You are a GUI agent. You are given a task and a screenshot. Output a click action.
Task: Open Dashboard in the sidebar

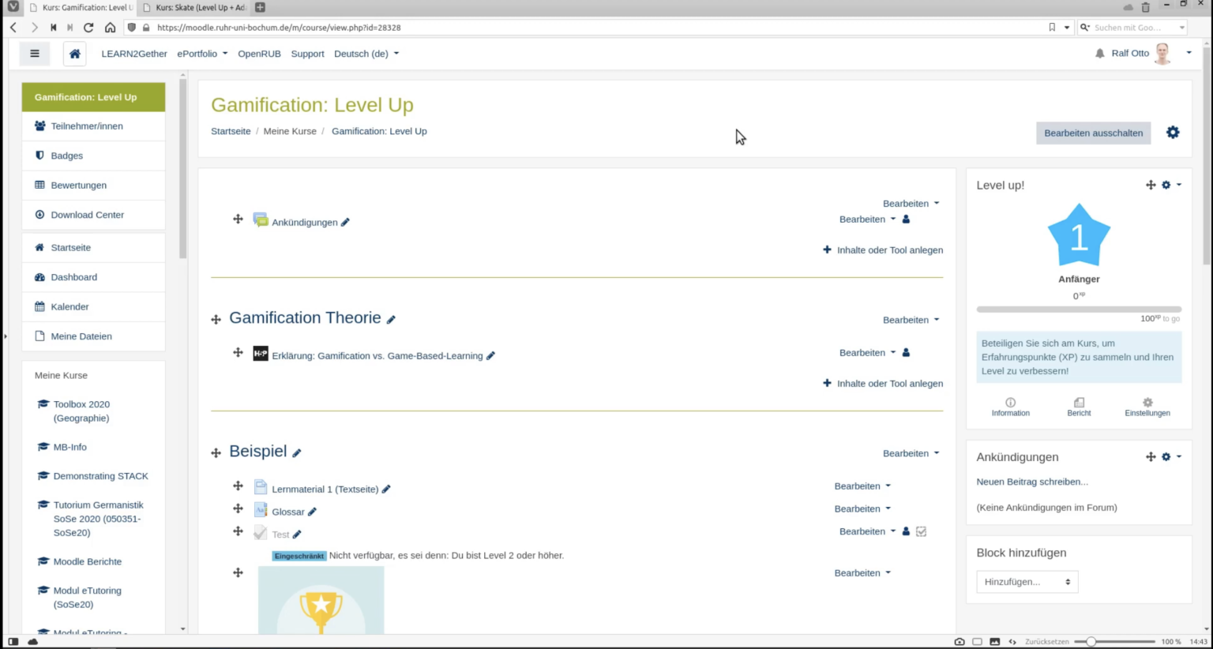pyautogui.click(x=93, y=277)
